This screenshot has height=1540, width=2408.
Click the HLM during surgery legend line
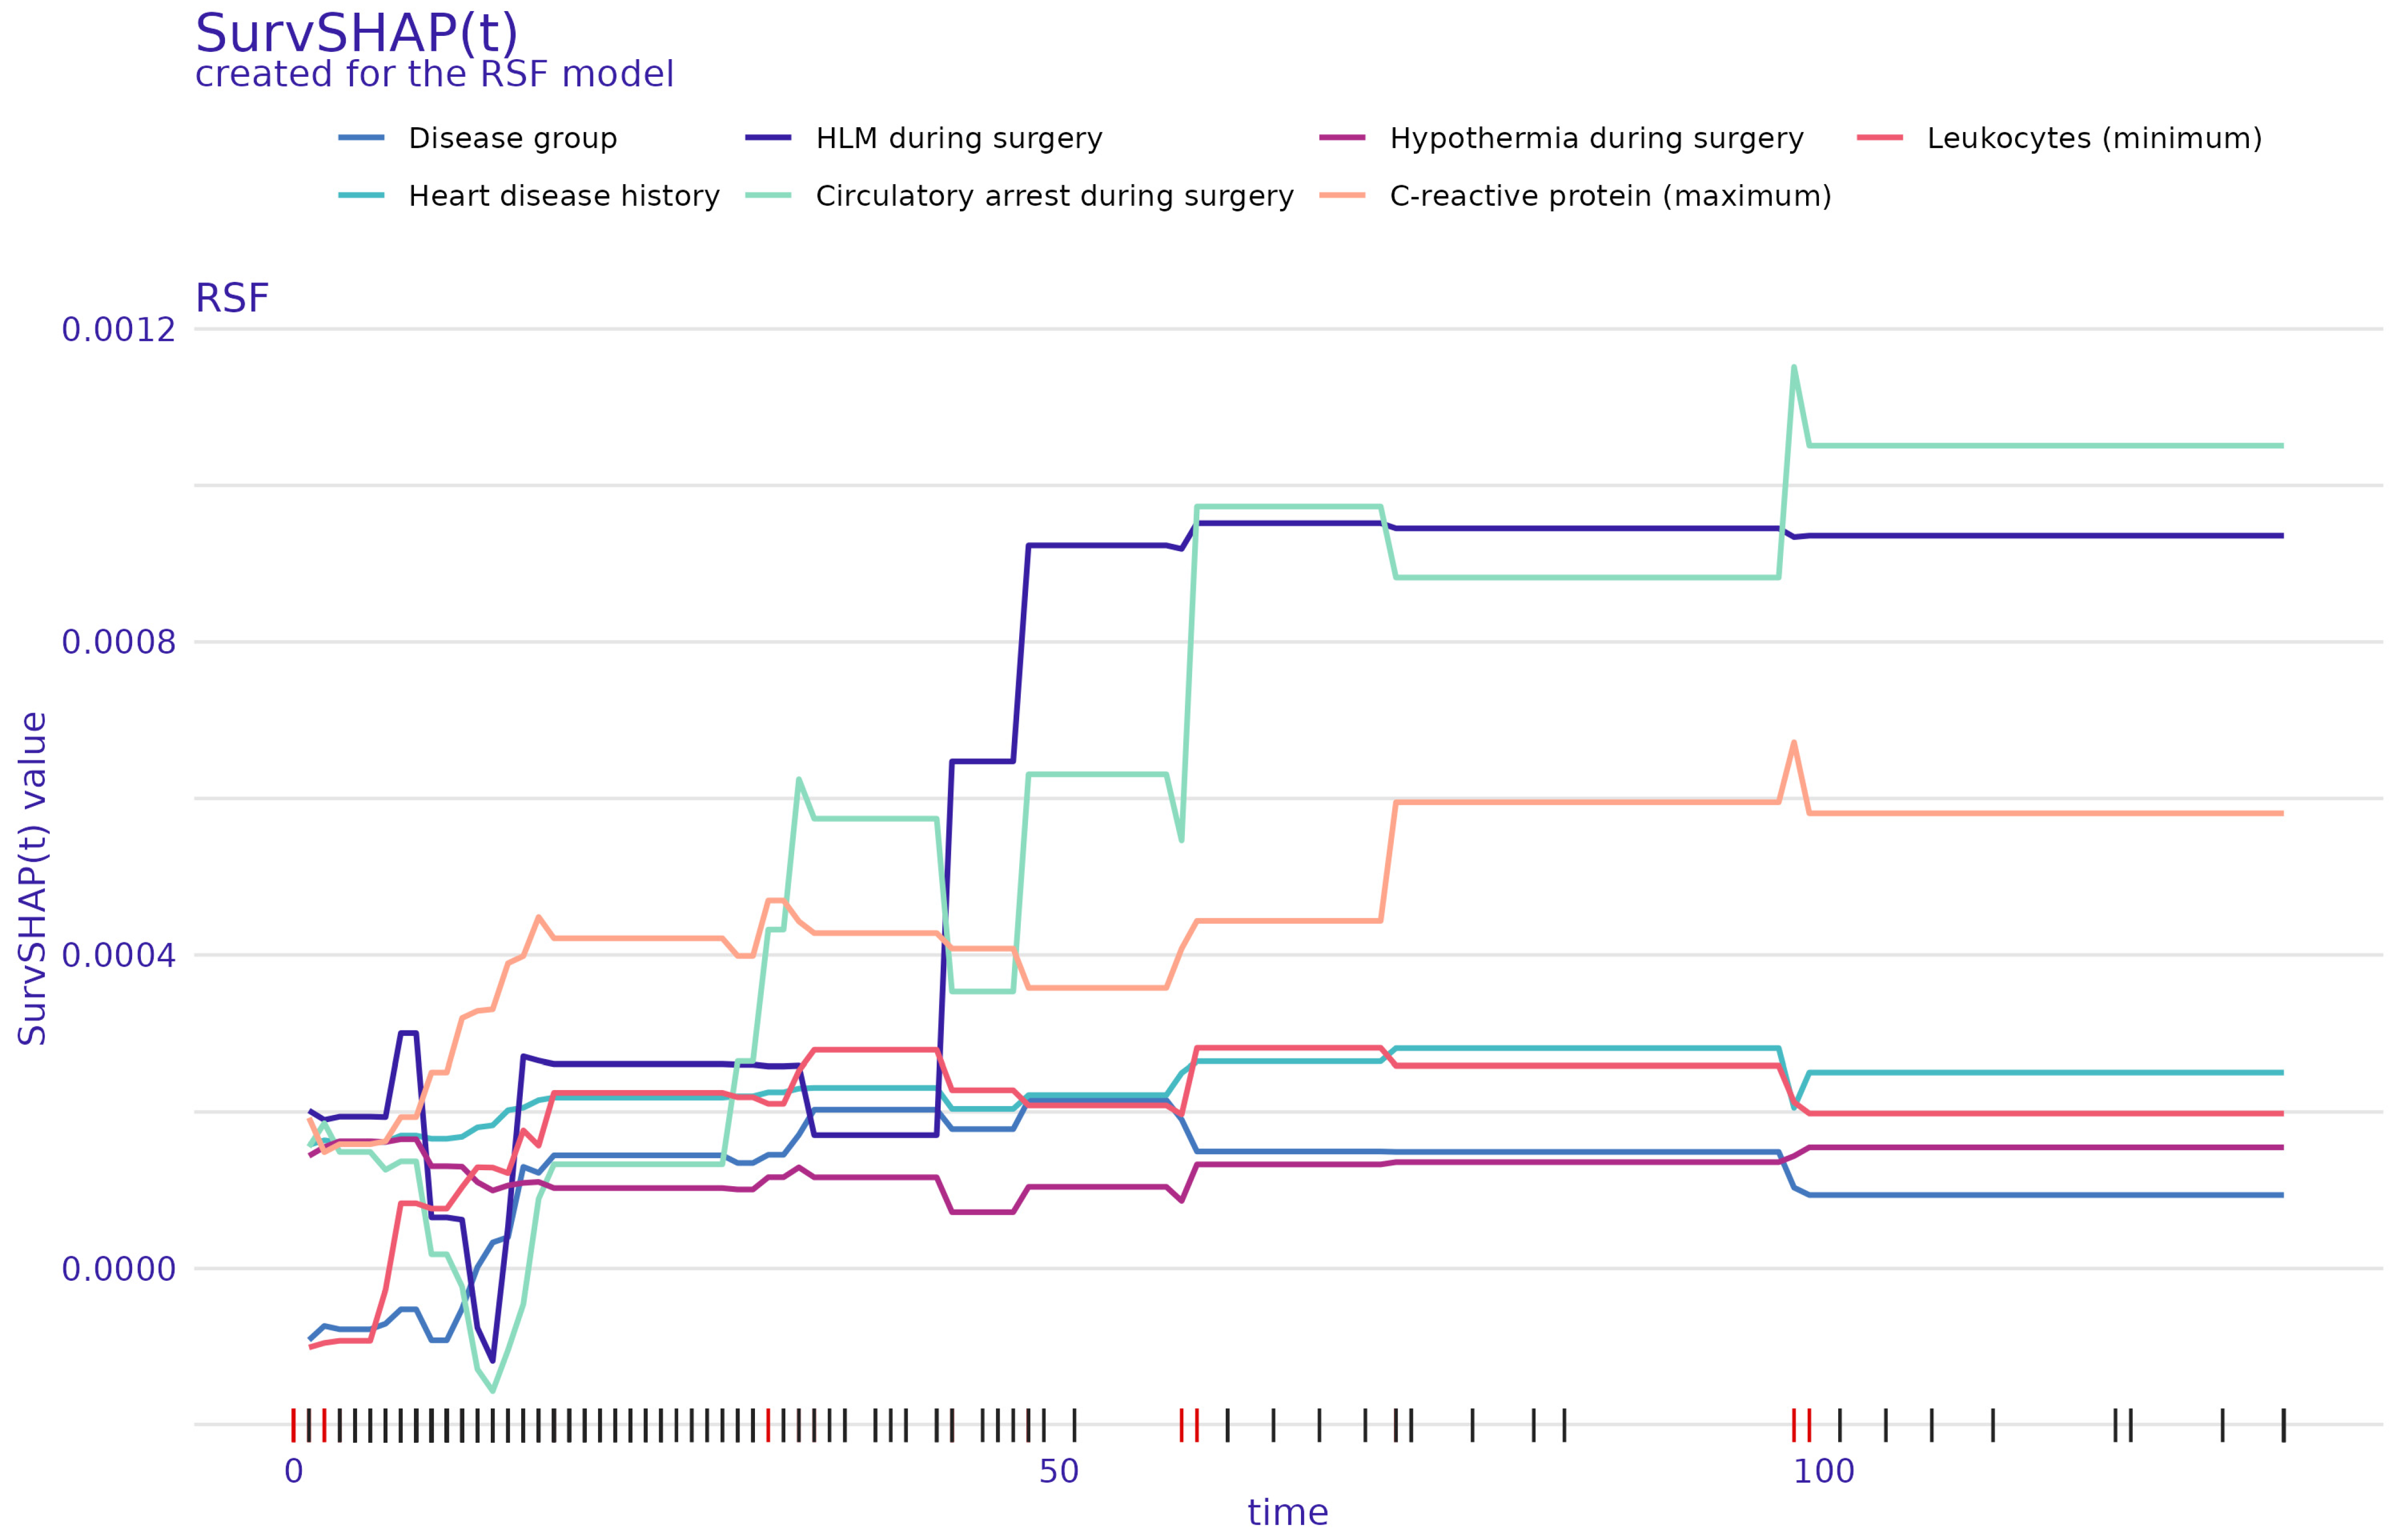[768, 138]
